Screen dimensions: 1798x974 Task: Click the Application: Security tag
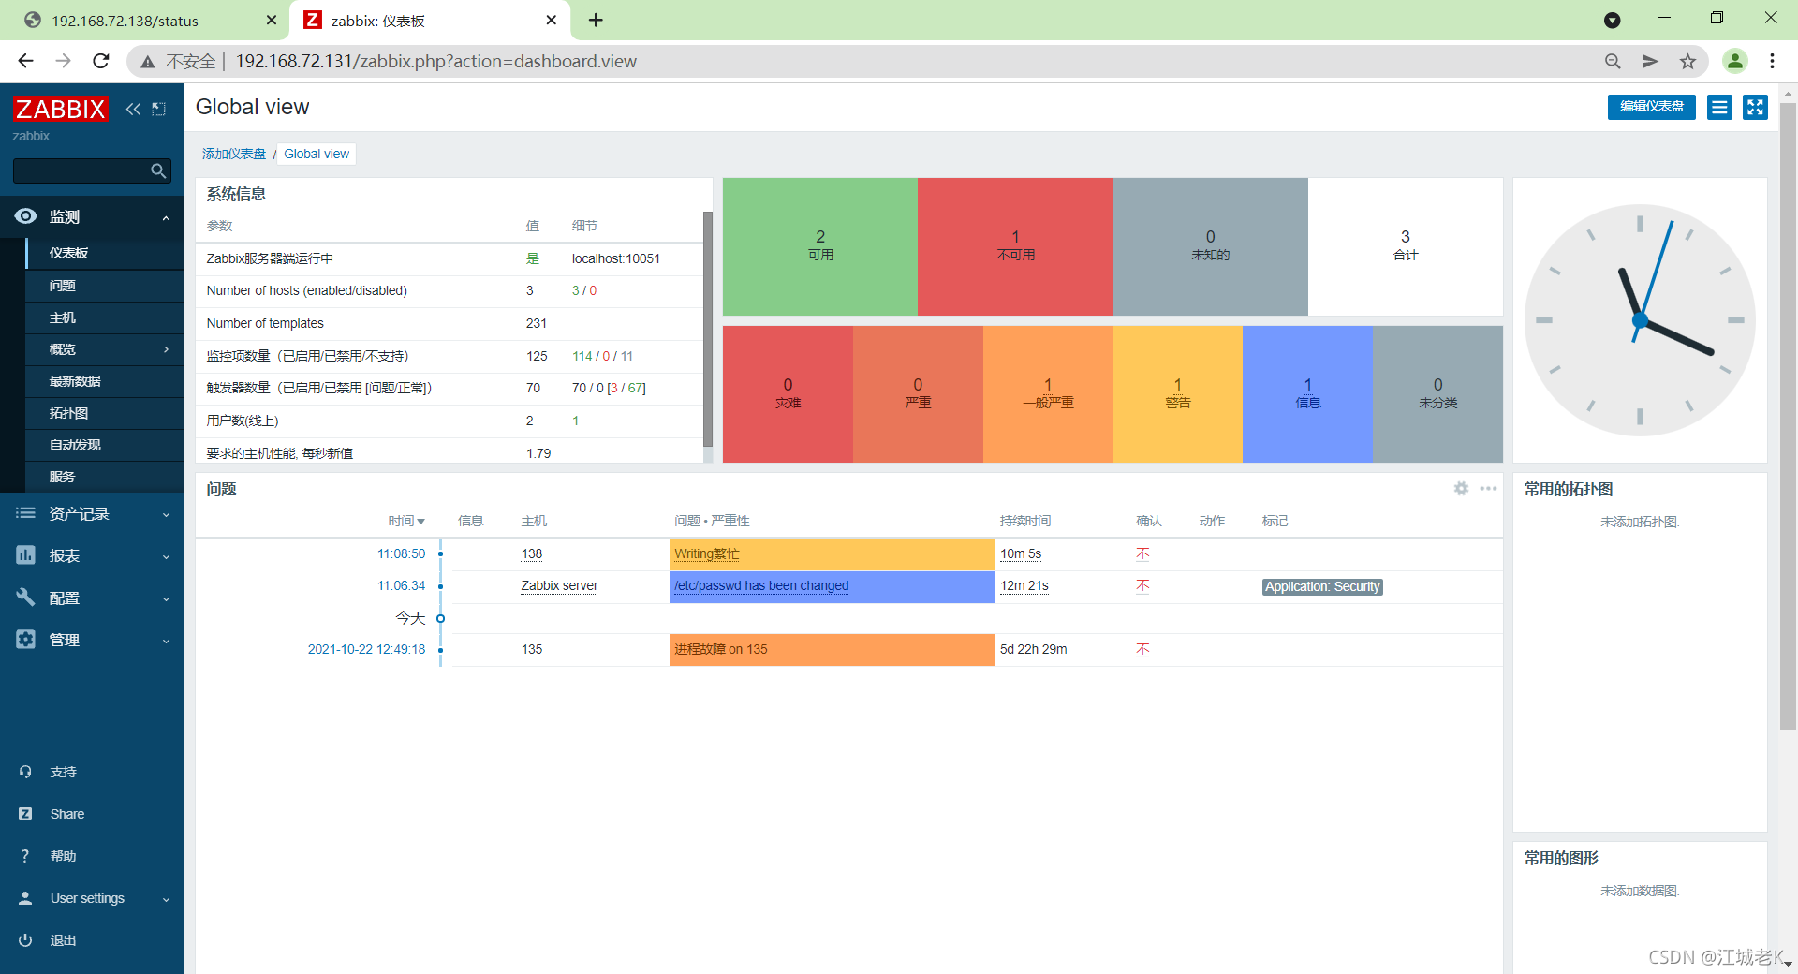click(x=1322, y=586)
